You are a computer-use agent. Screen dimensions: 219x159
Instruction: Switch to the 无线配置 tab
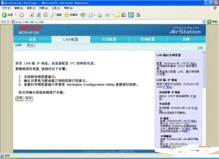tap(109, 39)
